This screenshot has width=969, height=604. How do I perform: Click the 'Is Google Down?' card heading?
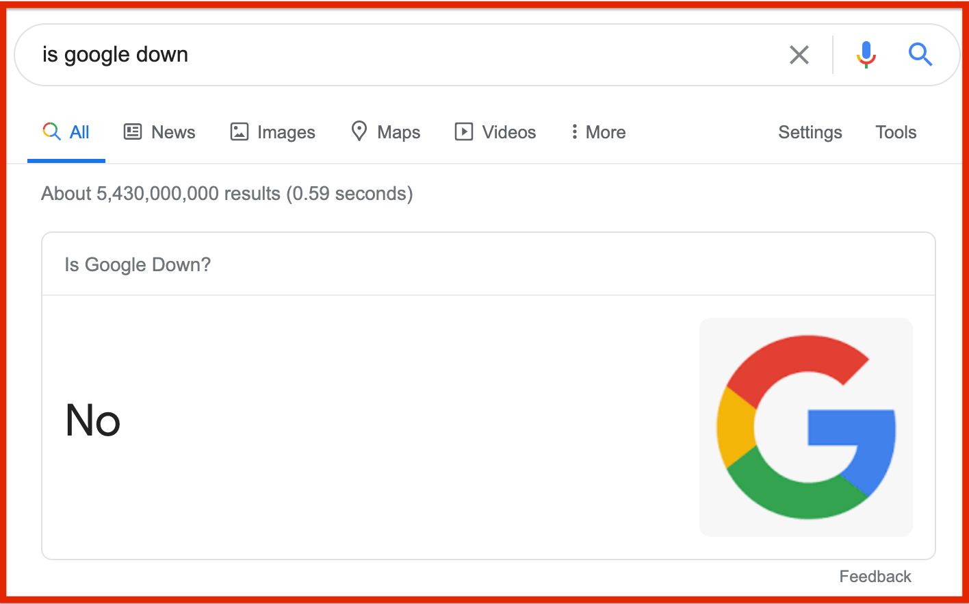[x=138, y=265]
